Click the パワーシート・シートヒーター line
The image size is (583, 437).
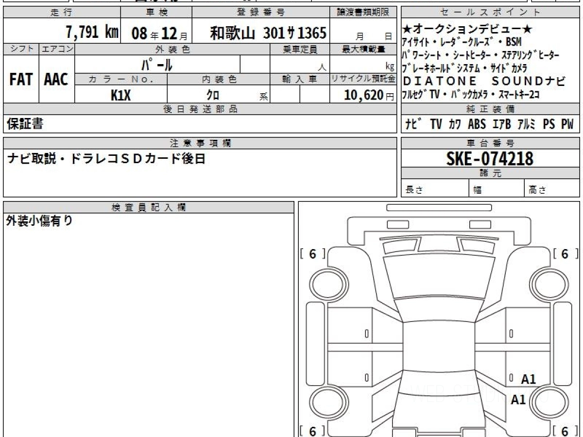coord(481,55)
